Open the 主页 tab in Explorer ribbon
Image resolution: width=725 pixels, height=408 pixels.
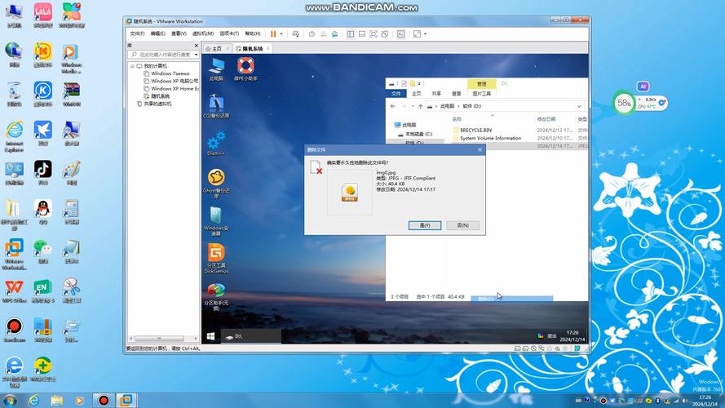[417, 94]
